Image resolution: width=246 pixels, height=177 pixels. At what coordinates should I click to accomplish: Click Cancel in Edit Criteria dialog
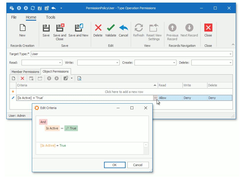138,165
